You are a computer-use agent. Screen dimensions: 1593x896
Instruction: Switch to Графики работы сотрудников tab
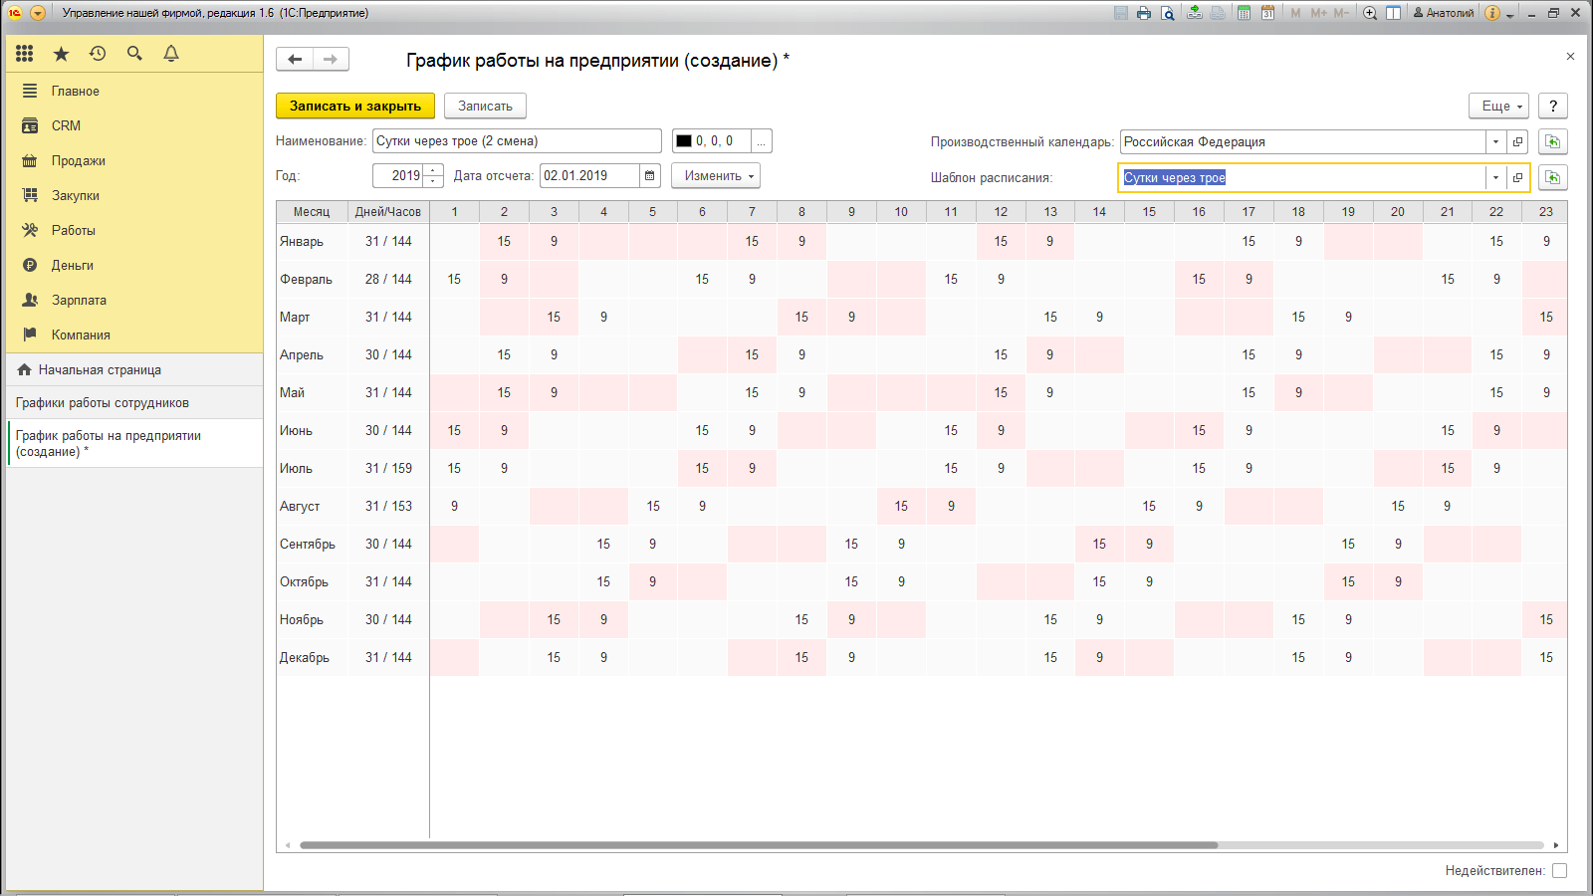134,402
